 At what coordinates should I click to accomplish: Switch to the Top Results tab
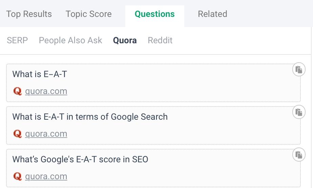click(29, 14)
